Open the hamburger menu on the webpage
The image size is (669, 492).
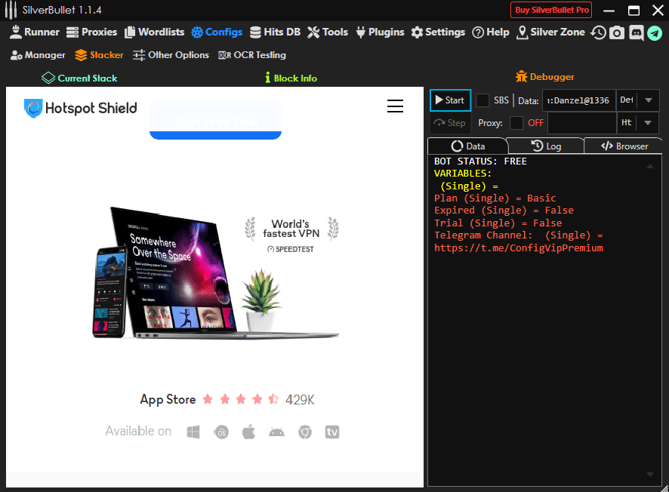(x=395, y=106)
